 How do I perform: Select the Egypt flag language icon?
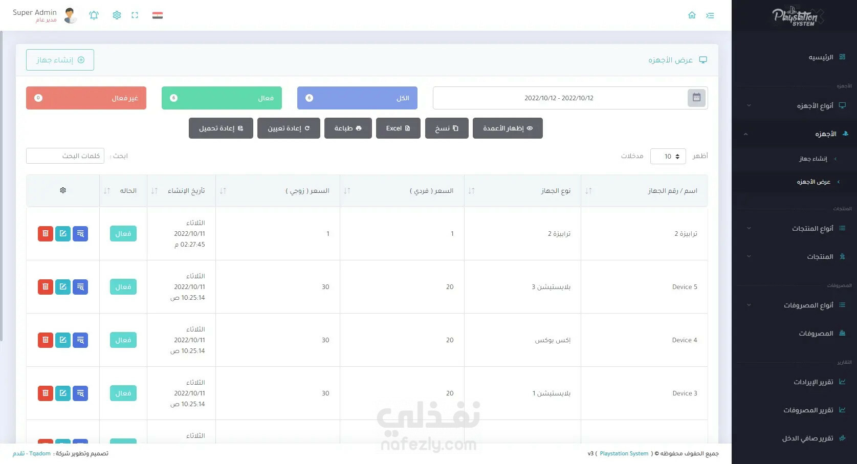coord(158,15)
